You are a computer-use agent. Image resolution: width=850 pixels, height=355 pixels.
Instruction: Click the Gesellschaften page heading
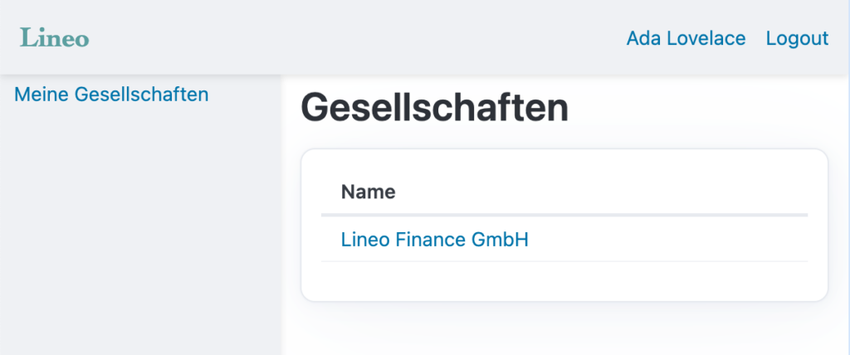click(x=434, y=109)
